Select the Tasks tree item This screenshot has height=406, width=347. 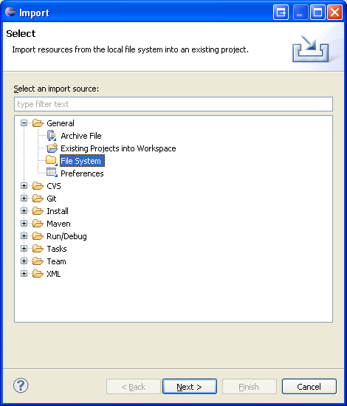[x=57, y=249]
